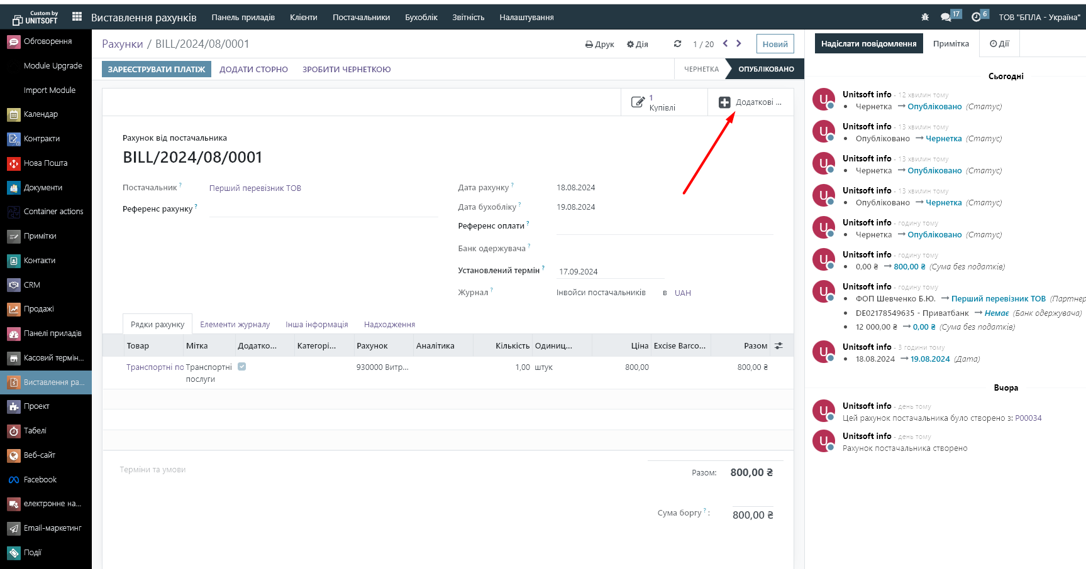The image size is (1086, 569).
Task: Open the Дія actions dropdown
Action: 637,45
